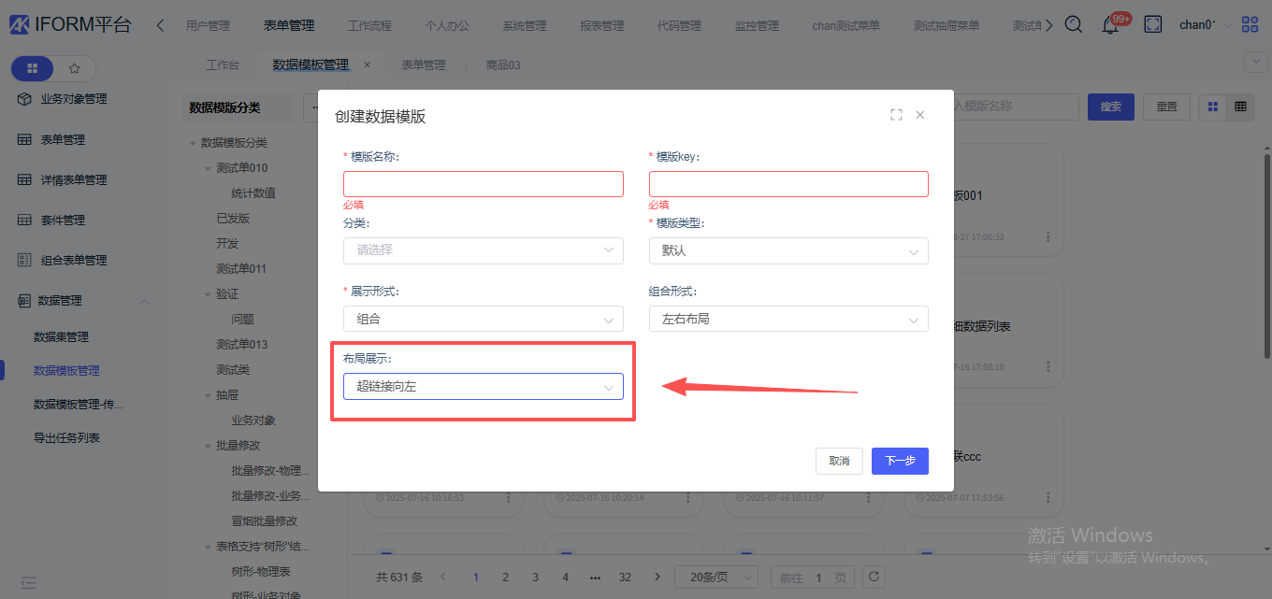Switch to card grid view
1272x599 pixels.
1213,107
